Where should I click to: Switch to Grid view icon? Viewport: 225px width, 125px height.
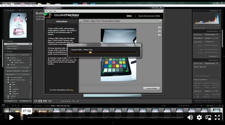(x=36, y=101)
